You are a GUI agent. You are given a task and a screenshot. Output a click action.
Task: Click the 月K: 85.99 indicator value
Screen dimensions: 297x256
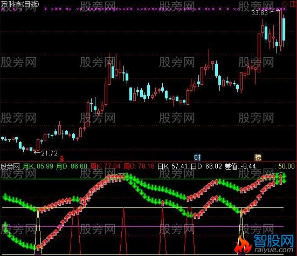pyautogui.click(x=38, y=166)
